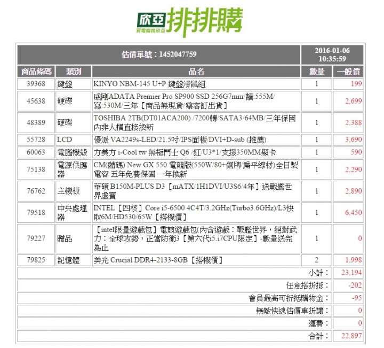Click the 品名 column header
Screen dimensions: 384x348
tap(196, 72)
